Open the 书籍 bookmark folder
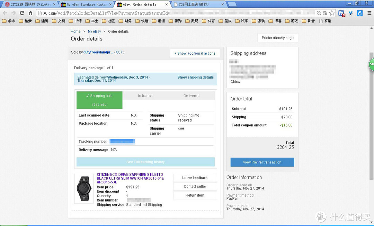 75,21
